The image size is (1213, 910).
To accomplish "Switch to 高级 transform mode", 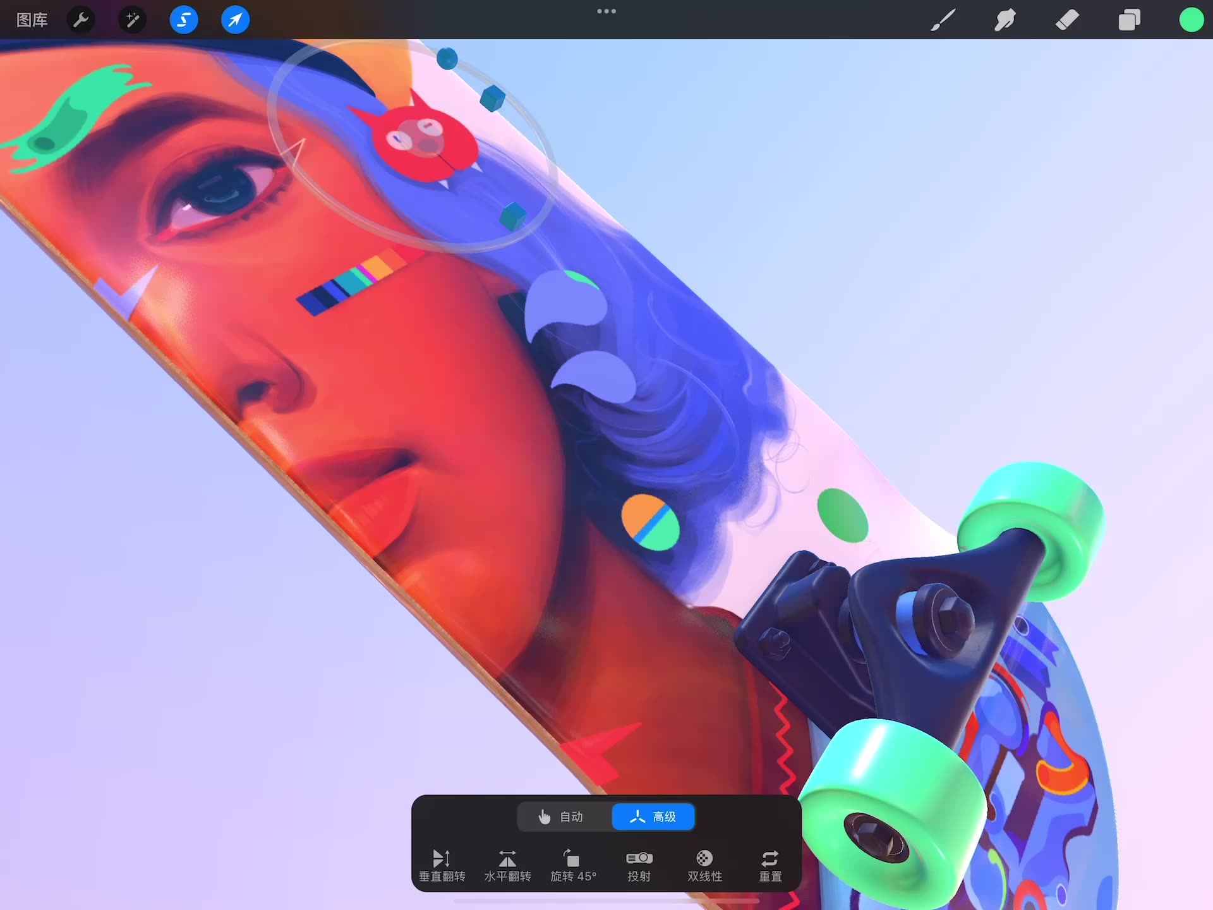I will [x=653, y=816].
